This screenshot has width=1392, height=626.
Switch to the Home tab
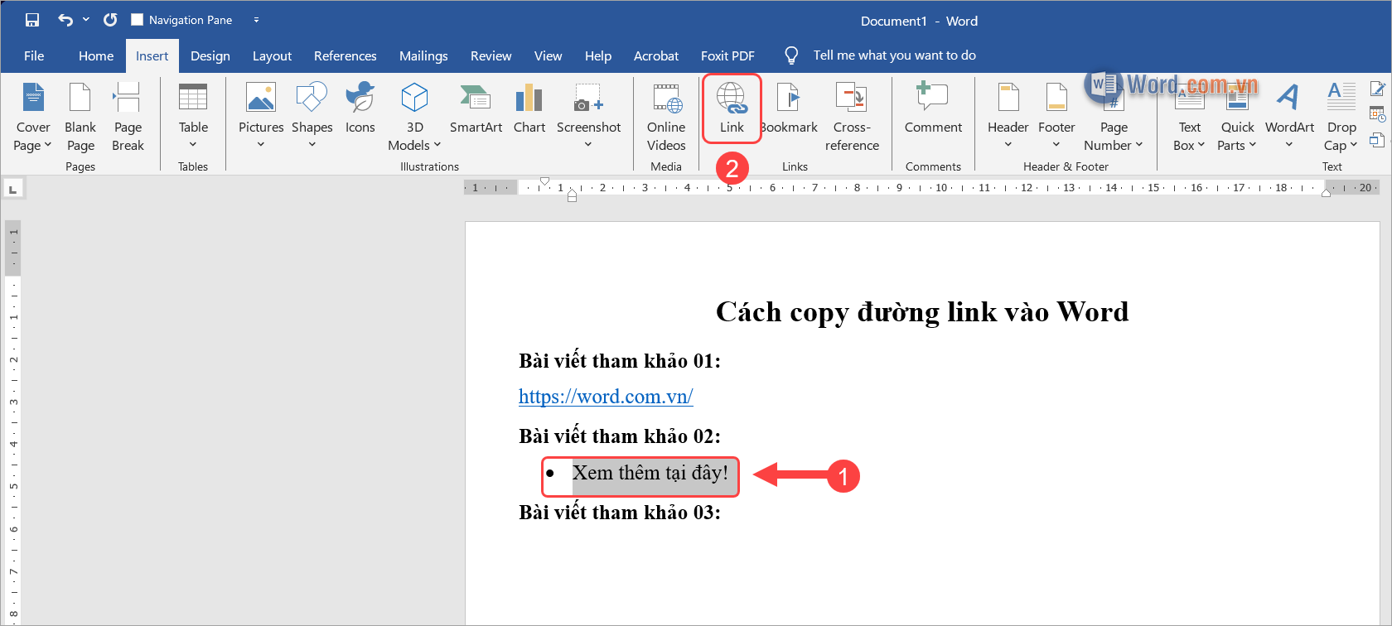[x=96, y=55]
